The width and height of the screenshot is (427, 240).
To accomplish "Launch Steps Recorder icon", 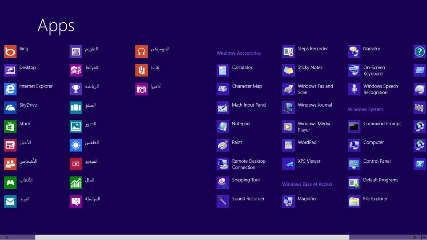I will click(x=288, y=52).
